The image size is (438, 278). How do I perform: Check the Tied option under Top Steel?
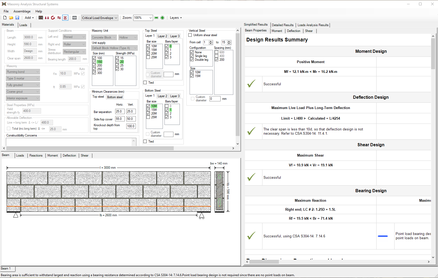click(x=145, y=83)
